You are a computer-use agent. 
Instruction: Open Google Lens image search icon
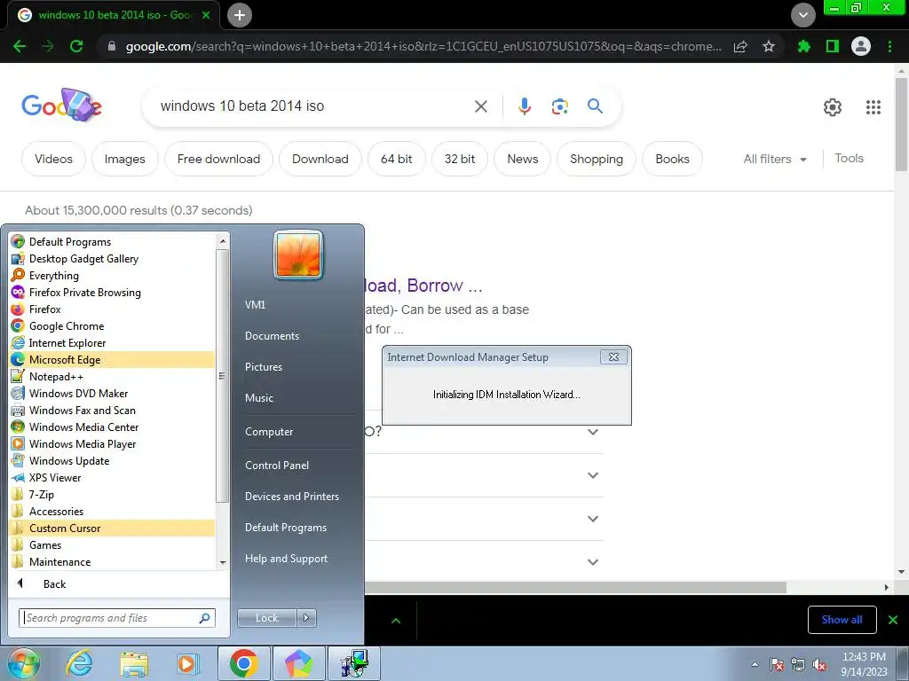(x=559, y=106)
